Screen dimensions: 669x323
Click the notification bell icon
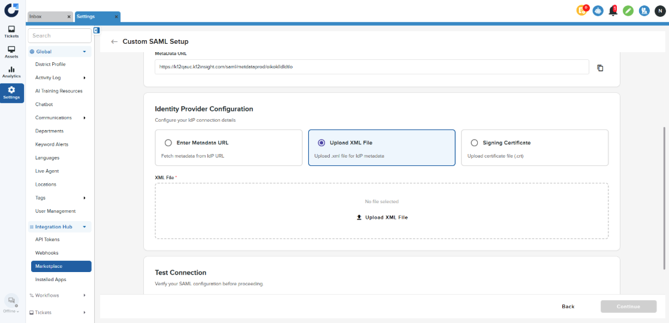pos(613,10)
